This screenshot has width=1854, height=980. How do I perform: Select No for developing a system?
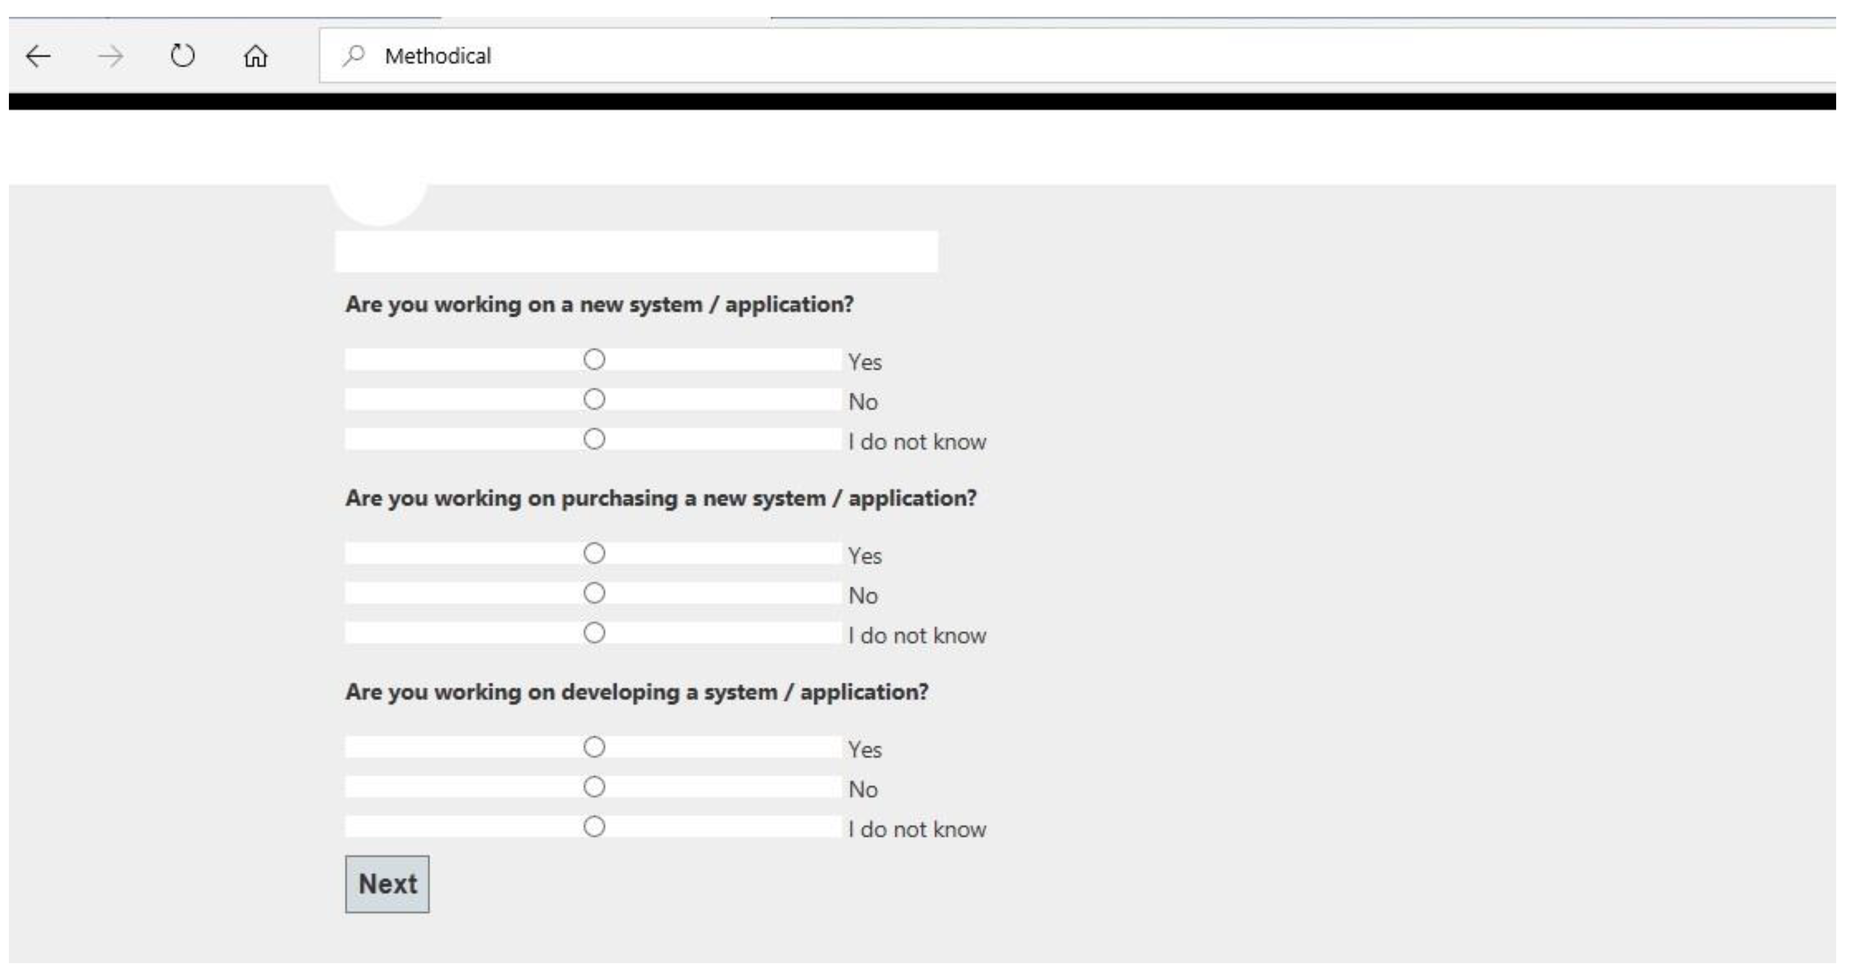(x=594, y=787)
